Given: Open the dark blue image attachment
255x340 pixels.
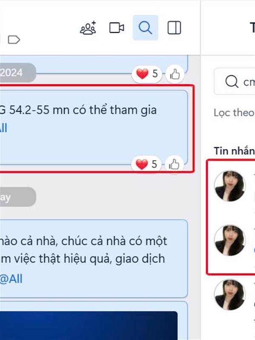Looking at the screenshot, I should pos(89,326).
